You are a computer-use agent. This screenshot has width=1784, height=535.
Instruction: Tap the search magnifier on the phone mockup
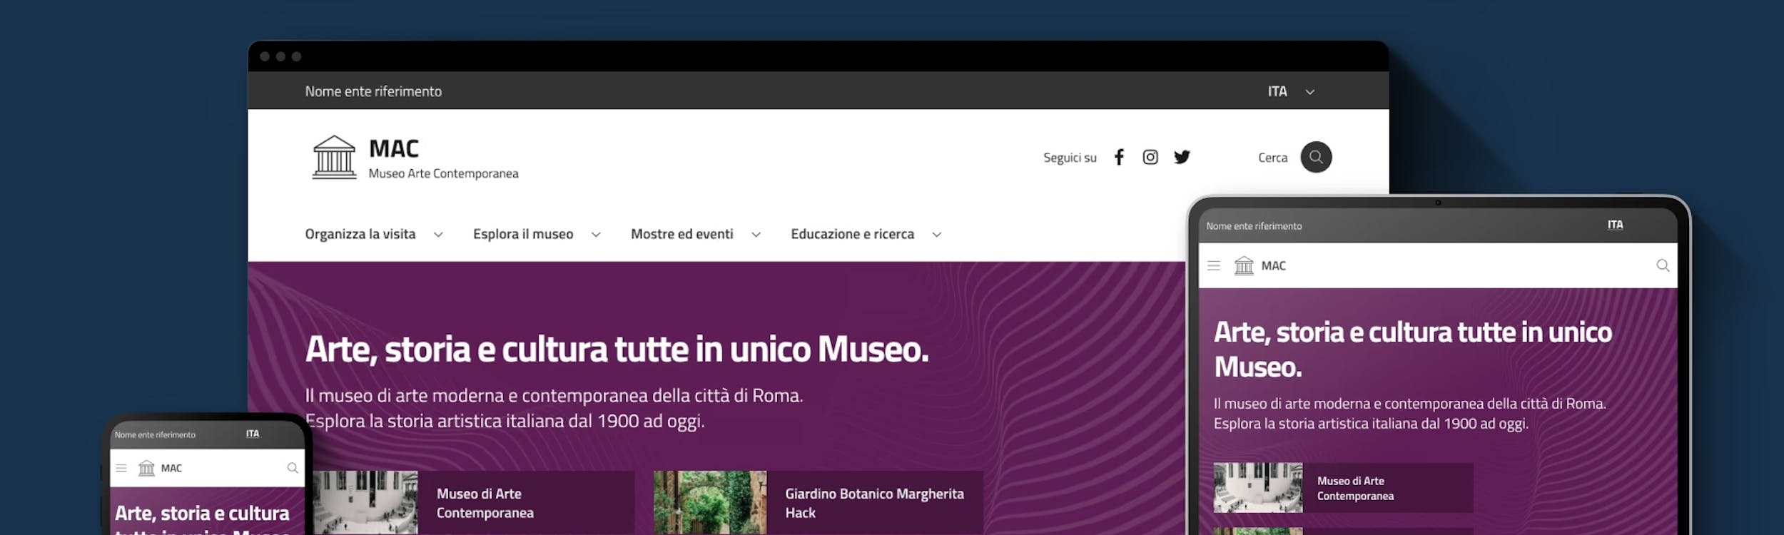click(293, 468)
